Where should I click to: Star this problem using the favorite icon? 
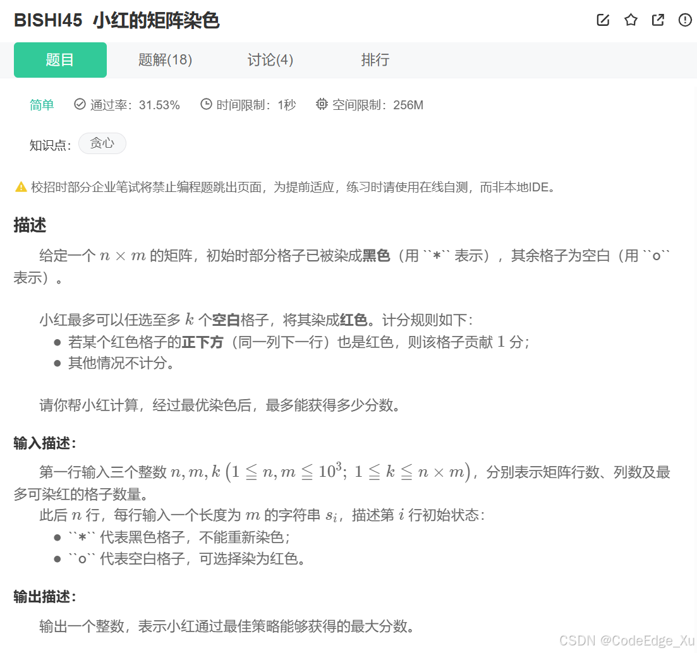coord(630,20)
